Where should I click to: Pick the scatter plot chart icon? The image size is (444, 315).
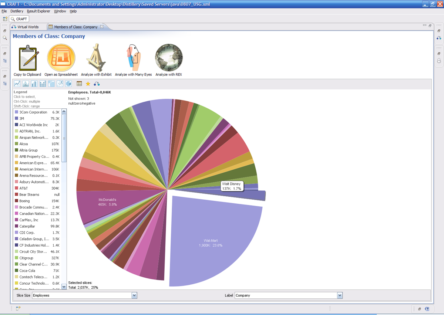pos(60,84)
